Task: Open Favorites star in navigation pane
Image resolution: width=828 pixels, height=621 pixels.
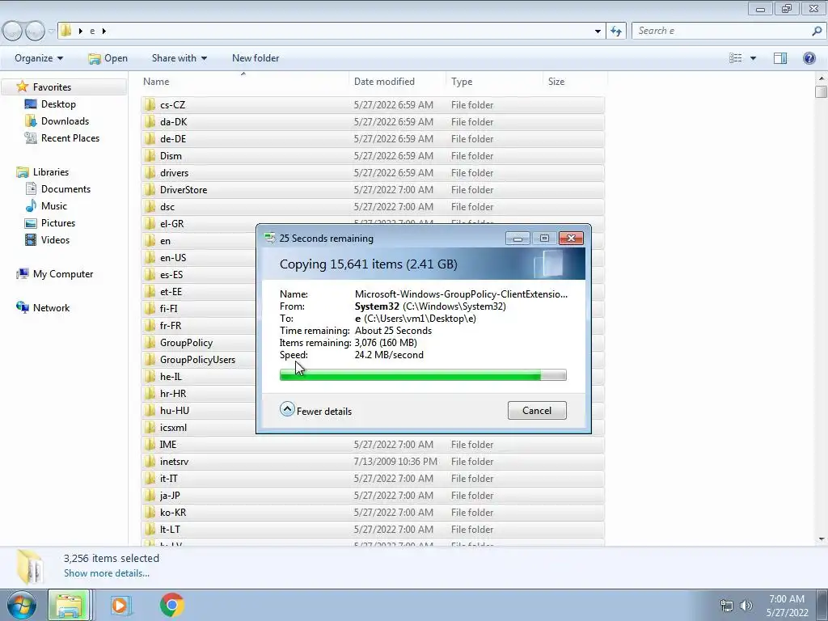Action: pyautogui.click(x=22, y=87)
